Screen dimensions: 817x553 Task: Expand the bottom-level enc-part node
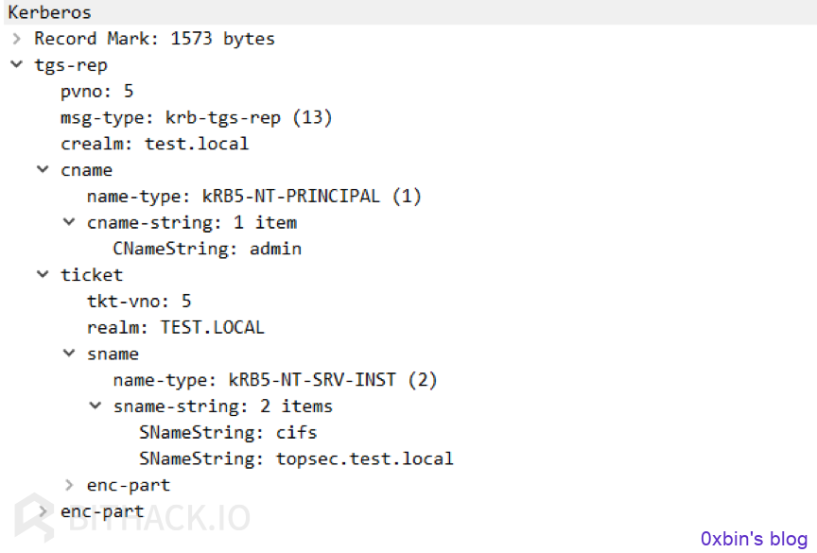click(43, 511)
